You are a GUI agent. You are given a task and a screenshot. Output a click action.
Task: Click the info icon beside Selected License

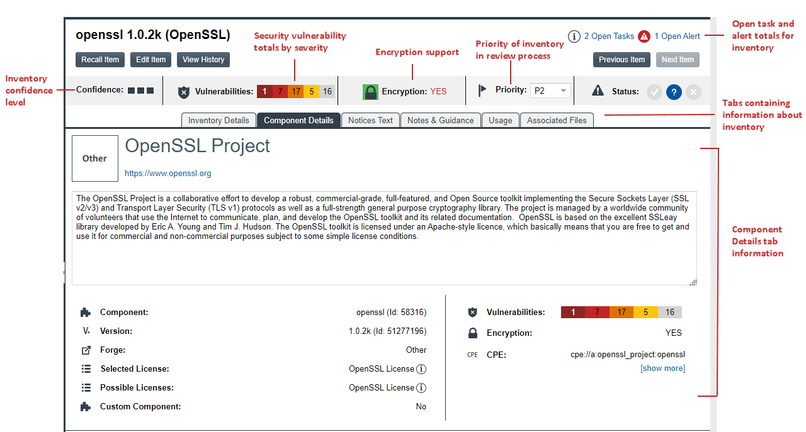point(422,369)
